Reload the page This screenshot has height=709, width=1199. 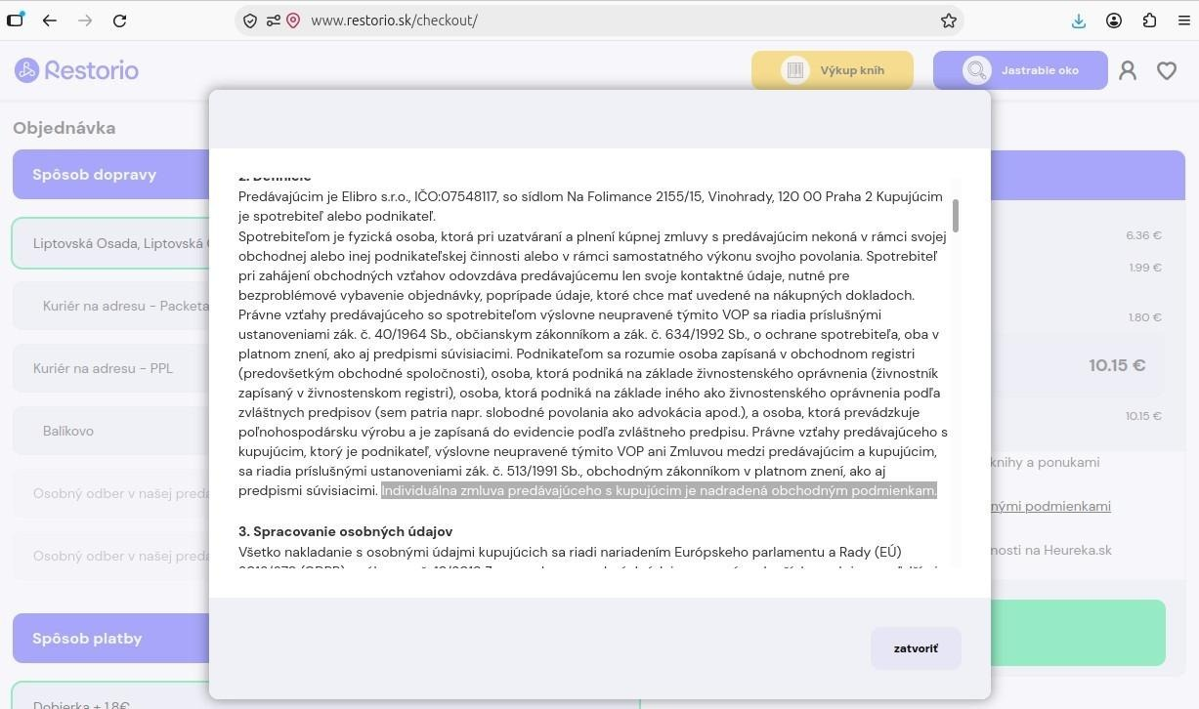point(119,21)
